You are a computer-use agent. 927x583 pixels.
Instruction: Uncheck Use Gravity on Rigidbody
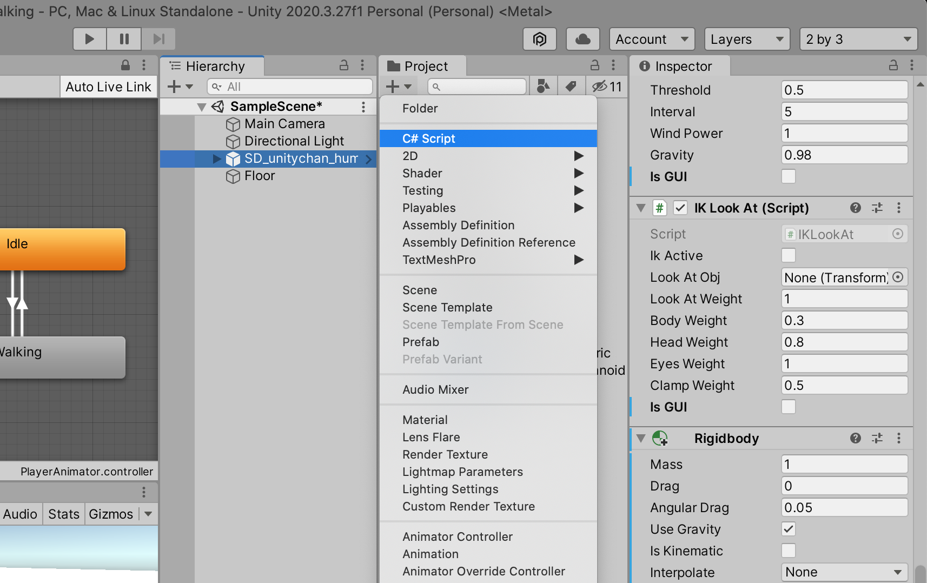789,529
